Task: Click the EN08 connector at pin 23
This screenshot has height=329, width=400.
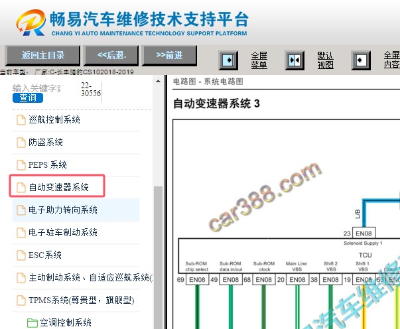Action: point(364,233)
